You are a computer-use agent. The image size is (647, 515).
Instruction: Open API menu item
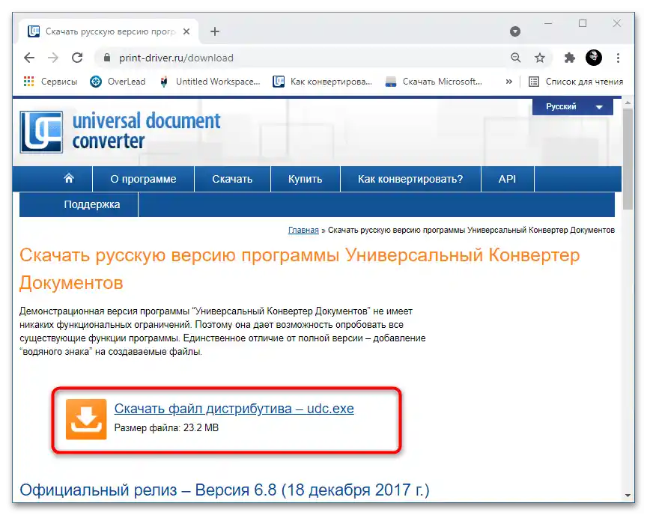(x=507, y=179)
